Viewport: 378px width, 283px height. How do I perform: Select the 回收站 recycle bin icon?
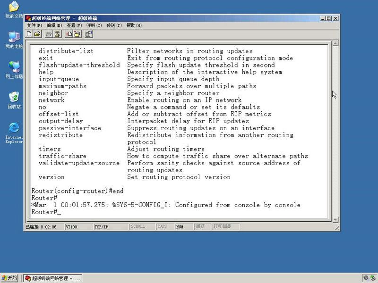pyautogui.click(x=14, y=100)
